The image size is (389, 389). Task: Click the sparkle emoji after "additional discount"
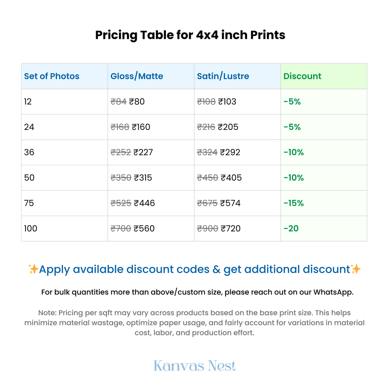[356, 269]
